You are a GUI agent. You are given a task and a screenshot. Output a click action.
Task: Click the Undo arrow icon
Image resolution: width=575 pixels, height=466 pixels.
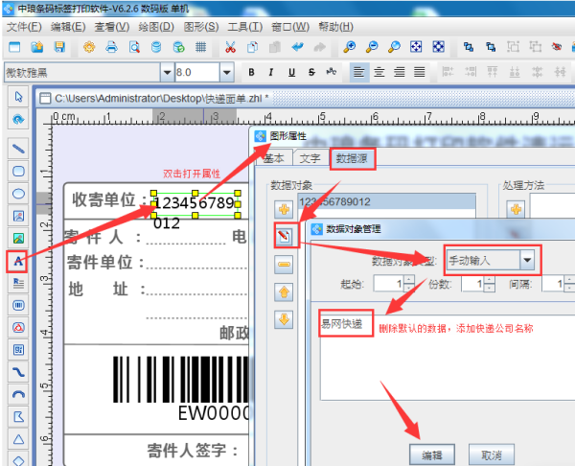297,47
